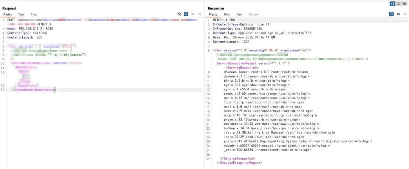Image resolution: width=409 pixels, height=169 pixels.
Task: Show non-printable \n characters in Response
Action: pos(398,14)
